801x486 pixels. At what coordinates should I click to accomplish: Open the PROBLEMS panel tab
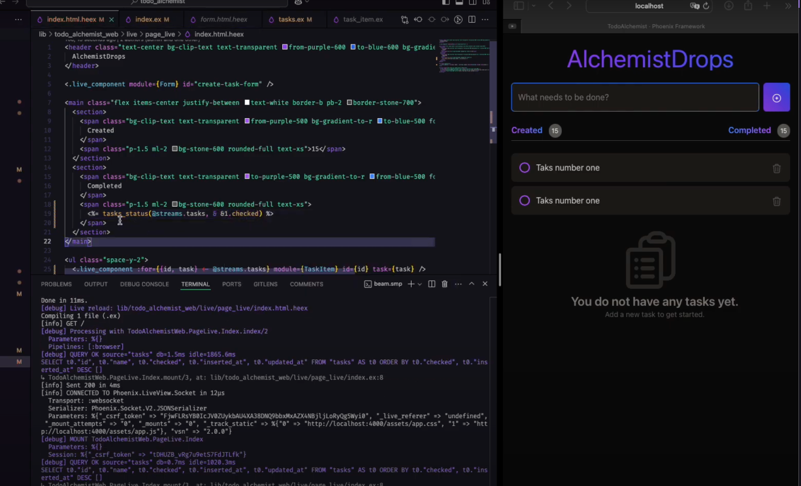(56, 284)
